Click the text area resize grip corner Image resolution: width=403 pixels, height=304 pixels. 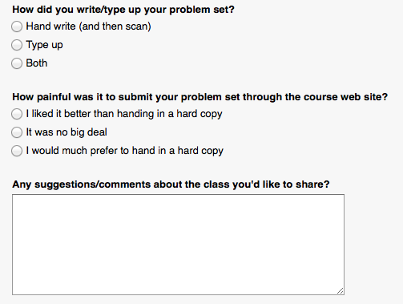tap(341, 291)
